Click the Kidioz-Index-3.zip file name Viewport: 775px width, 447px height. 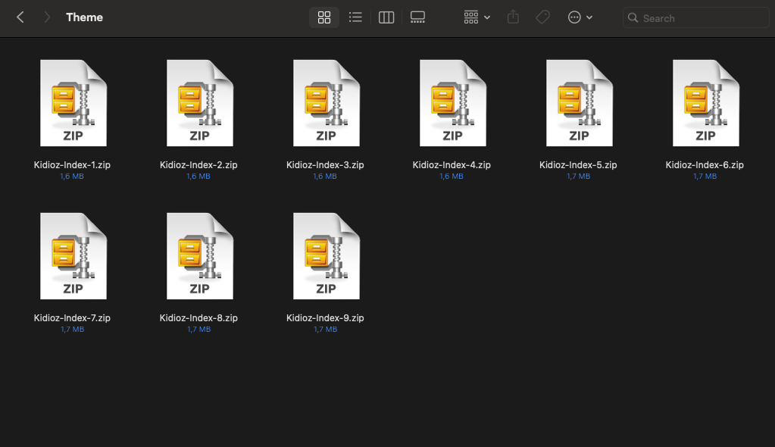click(325, 165)
